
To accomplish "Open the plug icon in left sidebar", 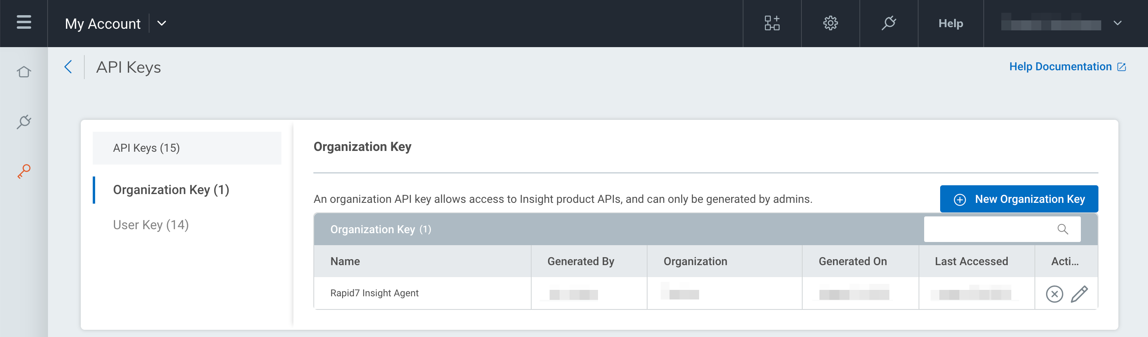I will pyautogui.click(x=24, y=121).
